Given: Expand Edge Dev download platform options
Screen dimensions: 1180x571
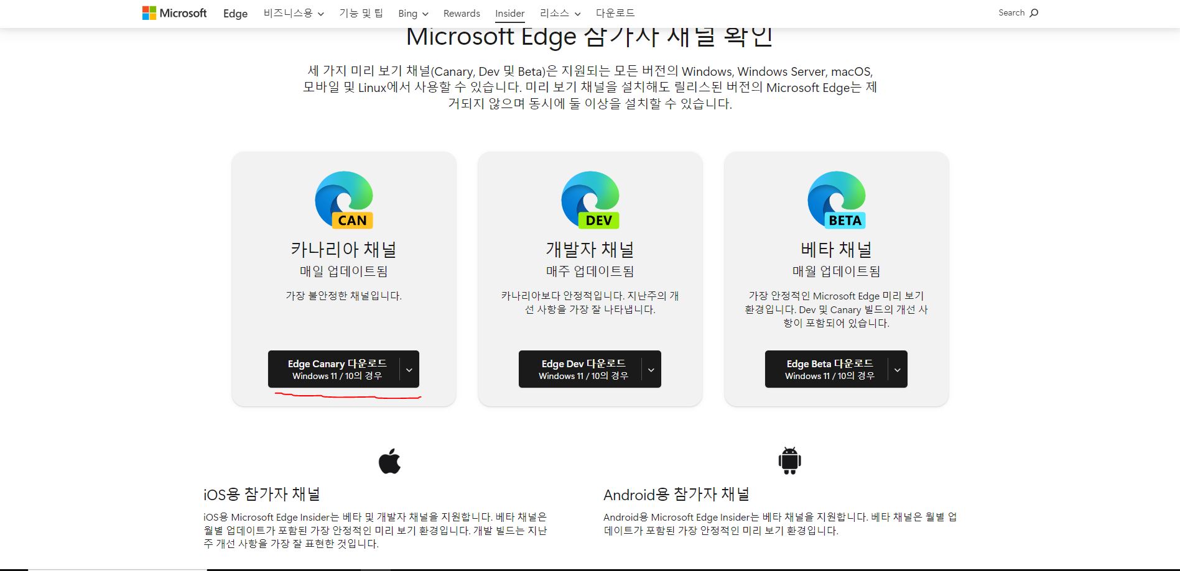Looking at the screenshot, I should pos(651,369).
